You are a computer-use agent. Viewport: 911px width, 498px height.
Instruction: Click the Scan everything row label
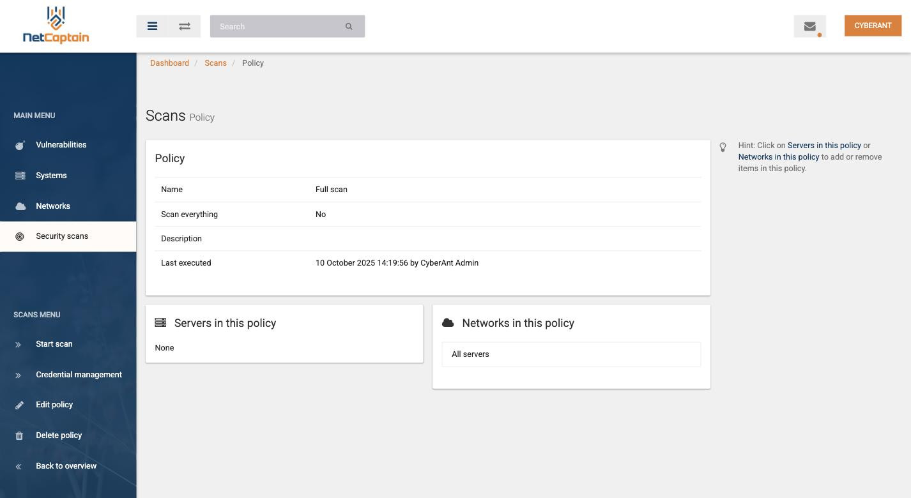pyautogui.click(x=189, y=215)
